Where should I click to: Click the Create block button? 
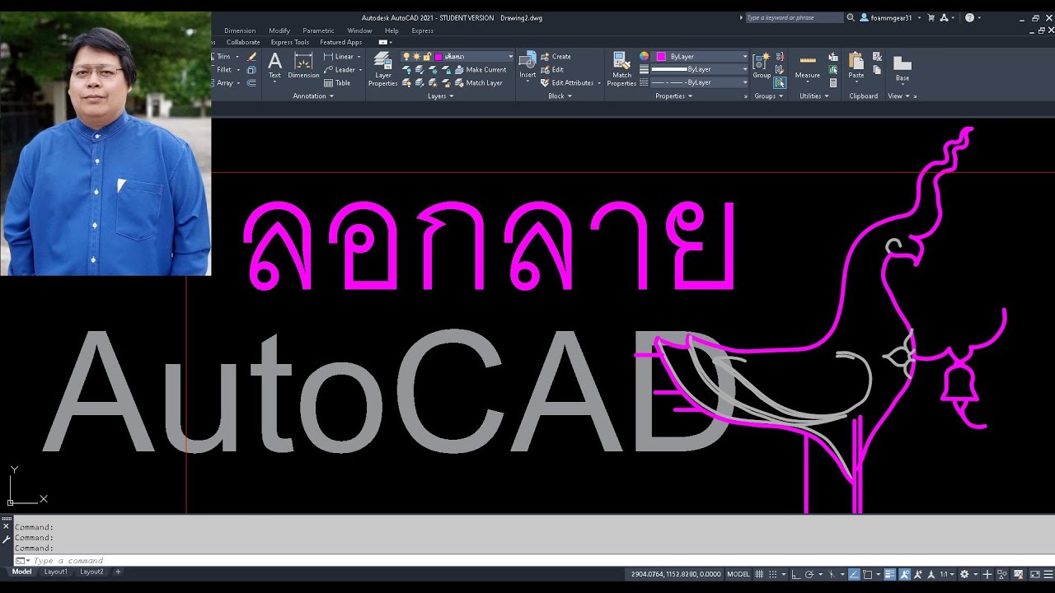(x=556, y=57)
